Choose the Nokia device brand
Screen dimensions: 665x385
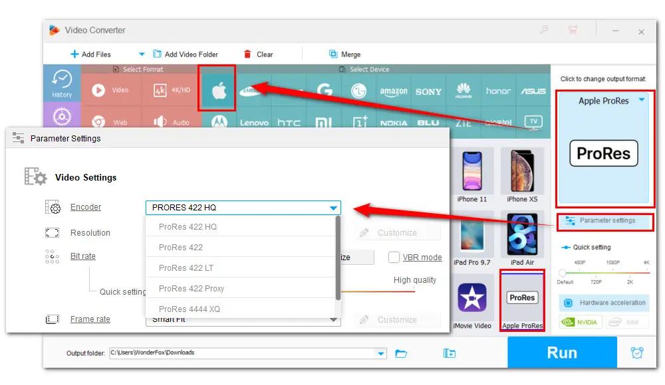click(x=394, y=123)
